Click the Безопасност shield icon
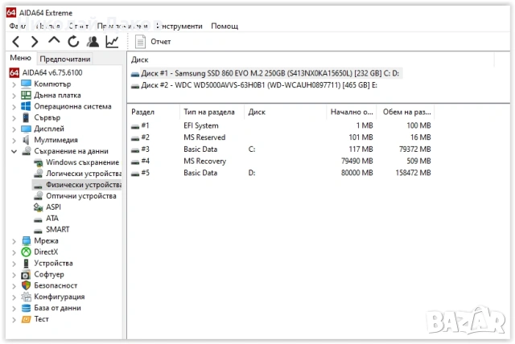The height and width of the screenshot is (344, 515). point(26,285)
